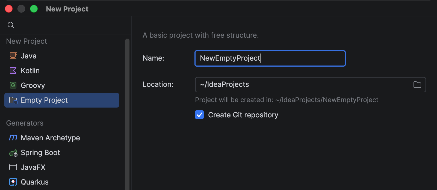The image size is (437, 190).
Task: Choose Kotlin project type label
Action: coord(30,71)
